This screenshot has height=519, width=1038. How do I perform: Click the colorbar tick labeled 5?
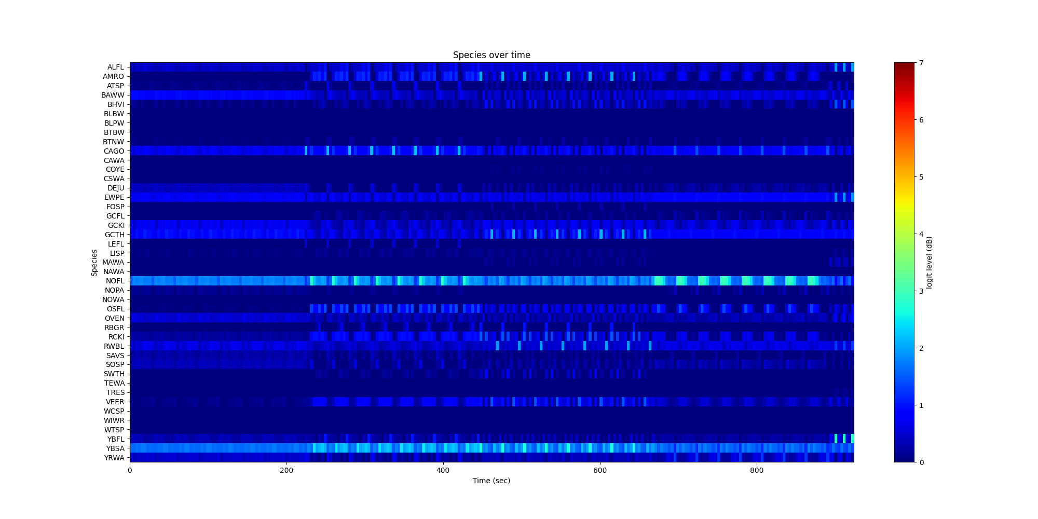(x=921, y=177)
